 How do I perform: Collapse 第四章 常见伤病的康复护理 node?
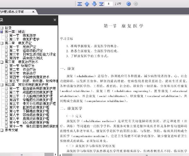pyautogui.click(x=2, y=85)
